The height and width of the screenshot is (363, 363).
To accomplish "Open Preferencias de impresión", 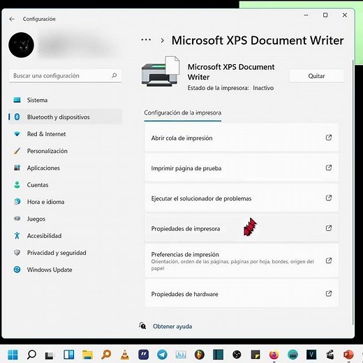I will coord(242,261).
